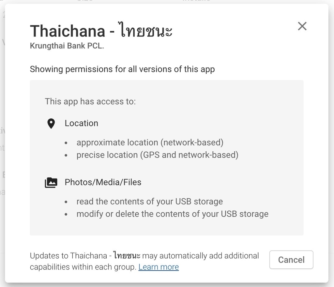
Task: Click the Showing permissions for all versions text
Action: (x=122, y=69)
